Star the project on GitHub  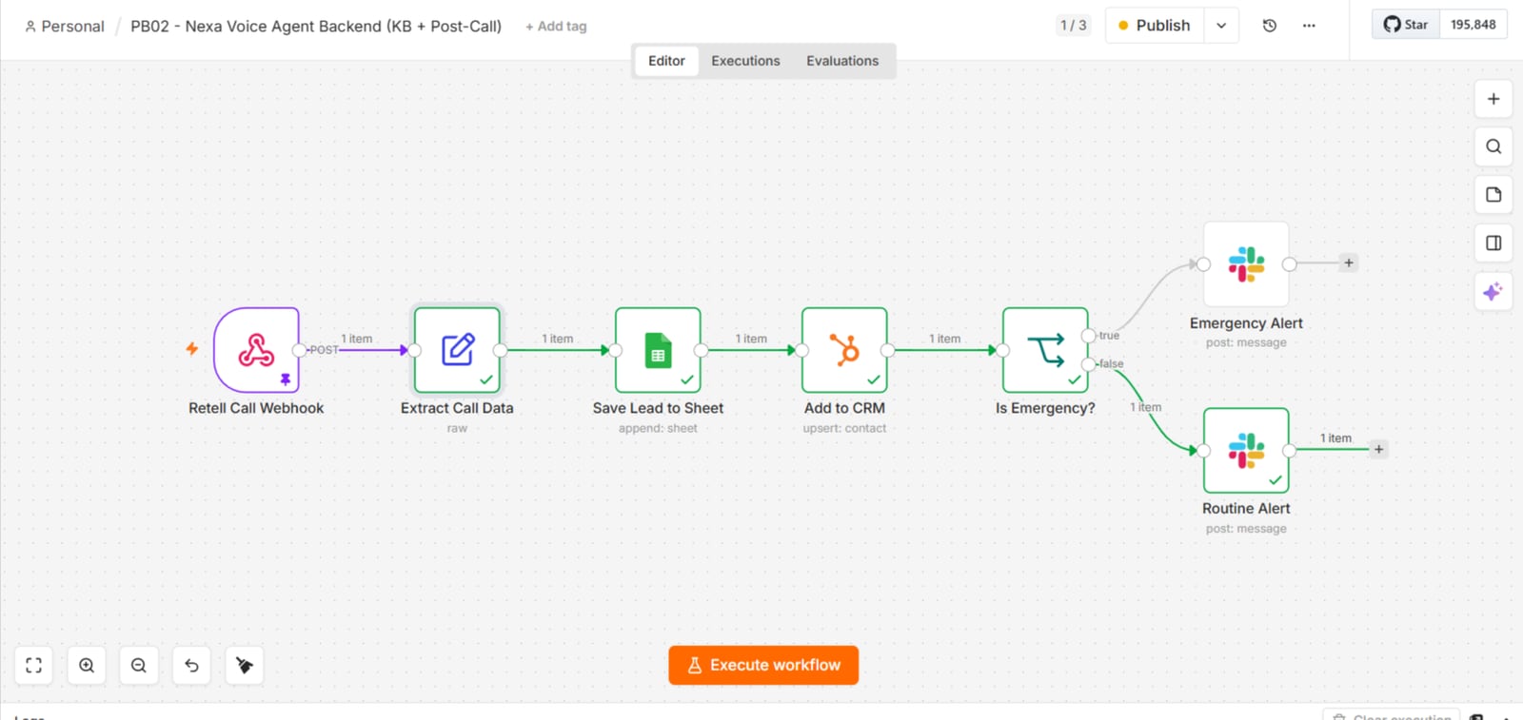(1406, 25)
